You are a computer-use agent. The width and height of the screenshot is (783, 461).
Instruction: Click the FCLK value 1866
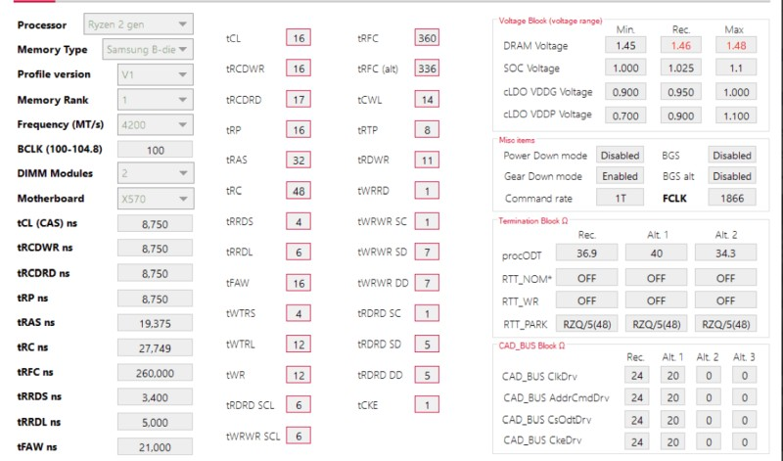coord(732,198)
